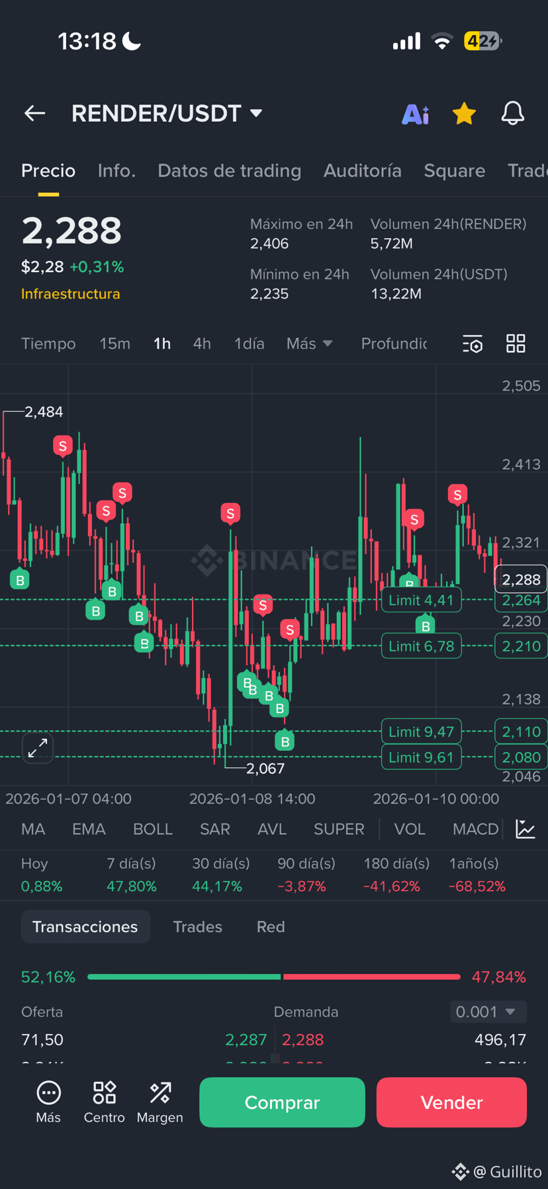Toggle the EMA indicator
The height and width of the screenshot is (1189, 548).
click(89, 829)
